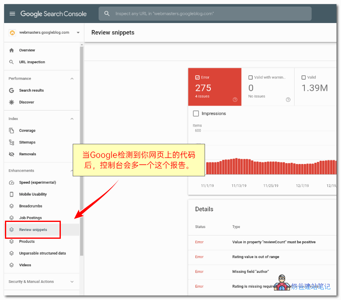The image size is (341, 300).
Task: Click the Discover asterisk icon
Action: click(x=12, y=102)
